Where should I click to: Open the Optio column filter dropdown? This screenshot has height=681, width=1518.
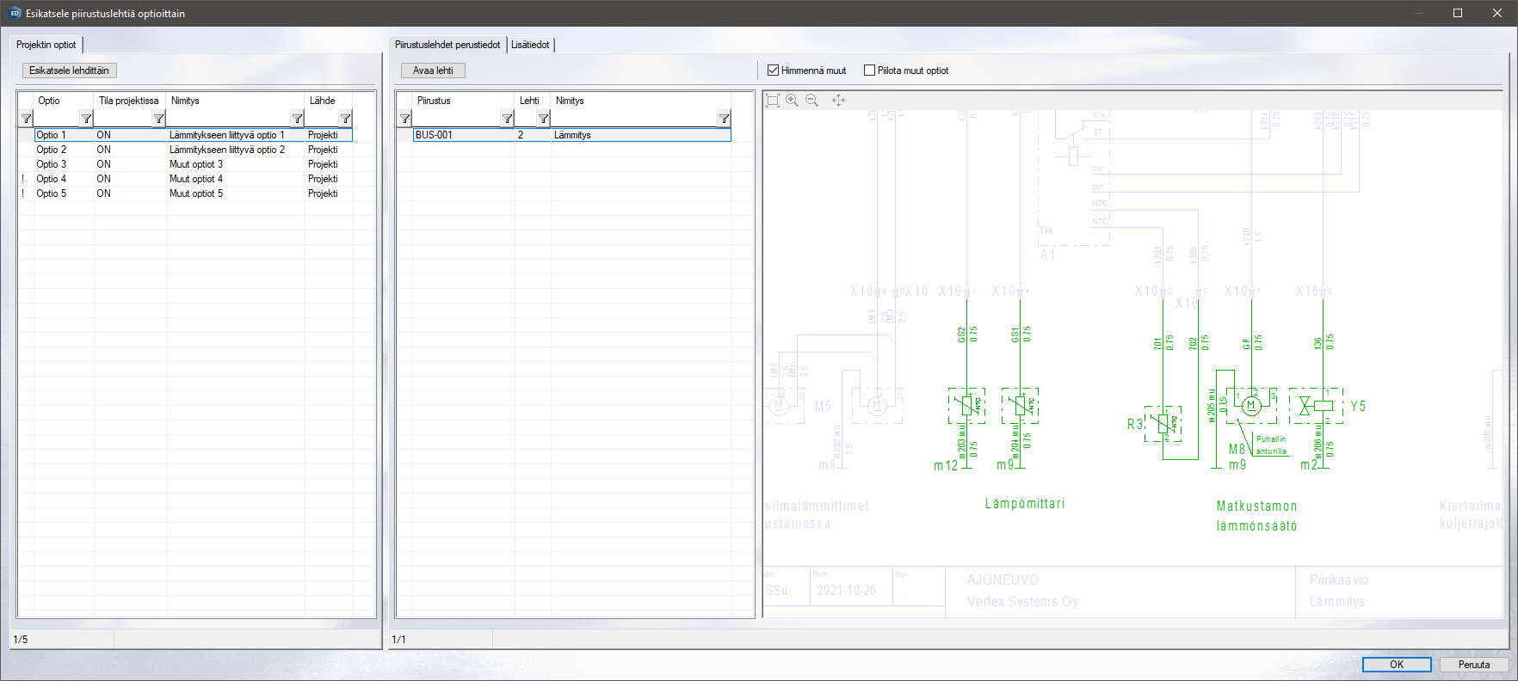coord(86,119)
